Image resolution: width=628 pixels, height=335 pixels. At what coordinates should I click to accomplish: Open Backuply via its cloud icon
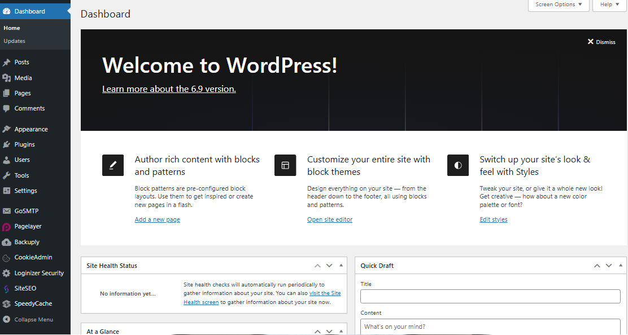6,242
